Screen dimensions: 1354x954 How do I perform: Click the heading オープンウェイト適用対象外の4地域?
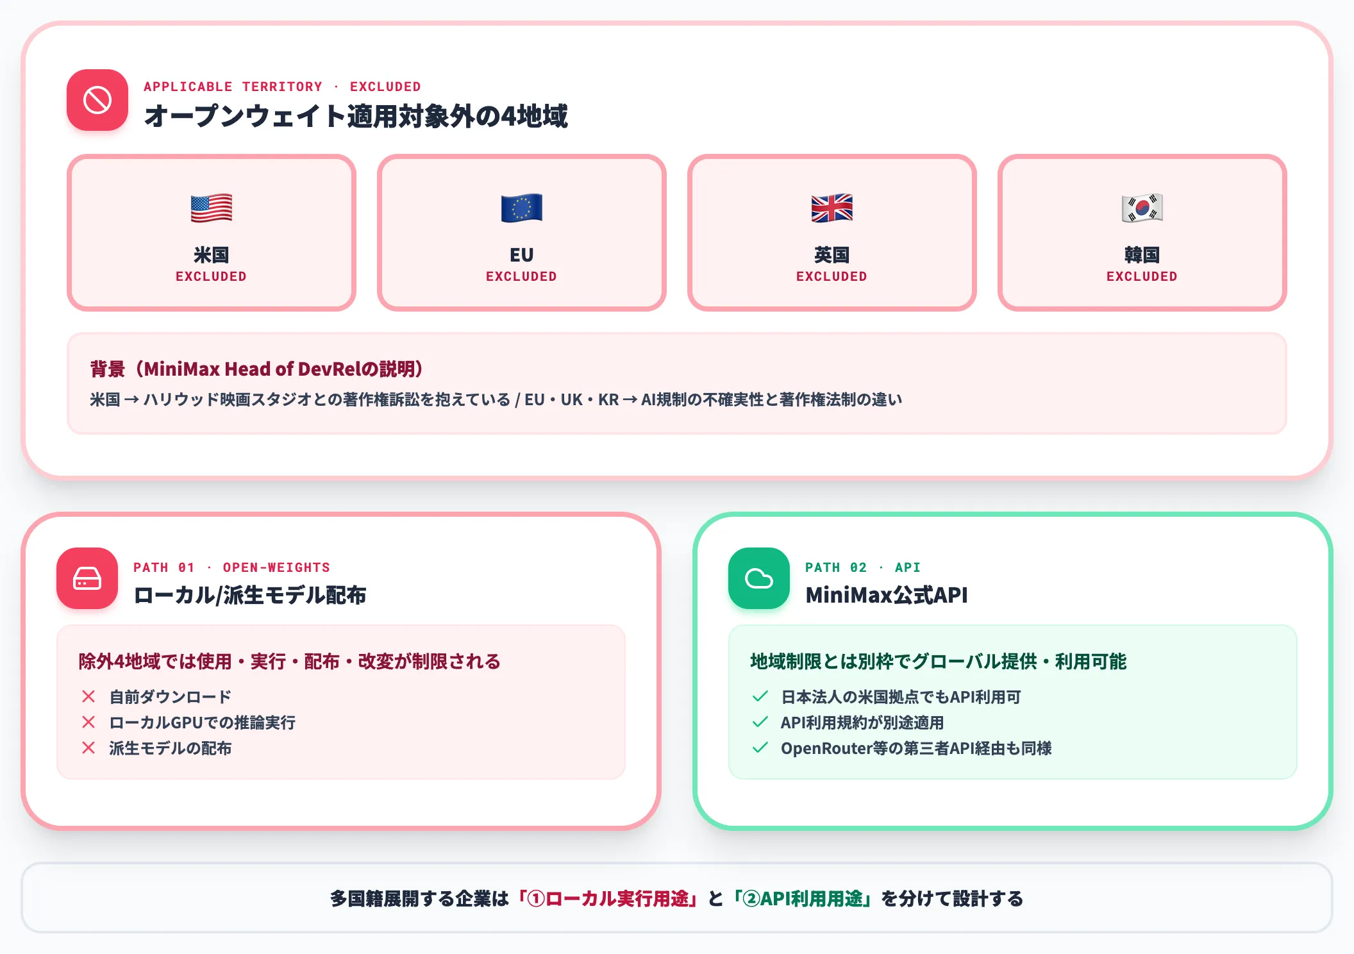point(356,116)
